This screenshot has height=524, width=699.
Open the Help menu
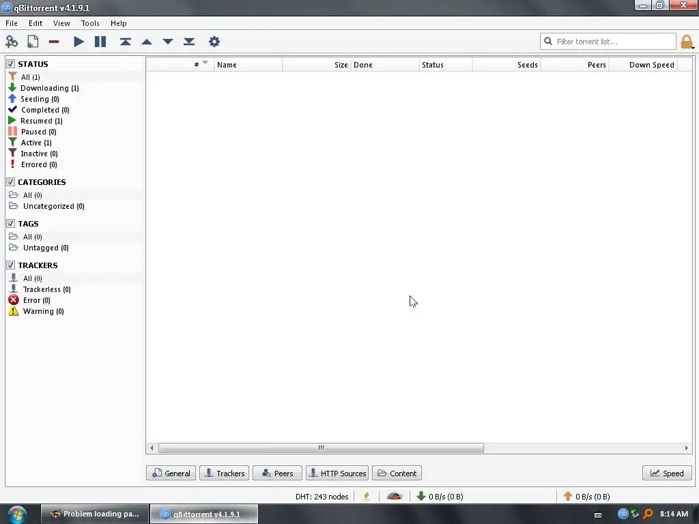119,23
